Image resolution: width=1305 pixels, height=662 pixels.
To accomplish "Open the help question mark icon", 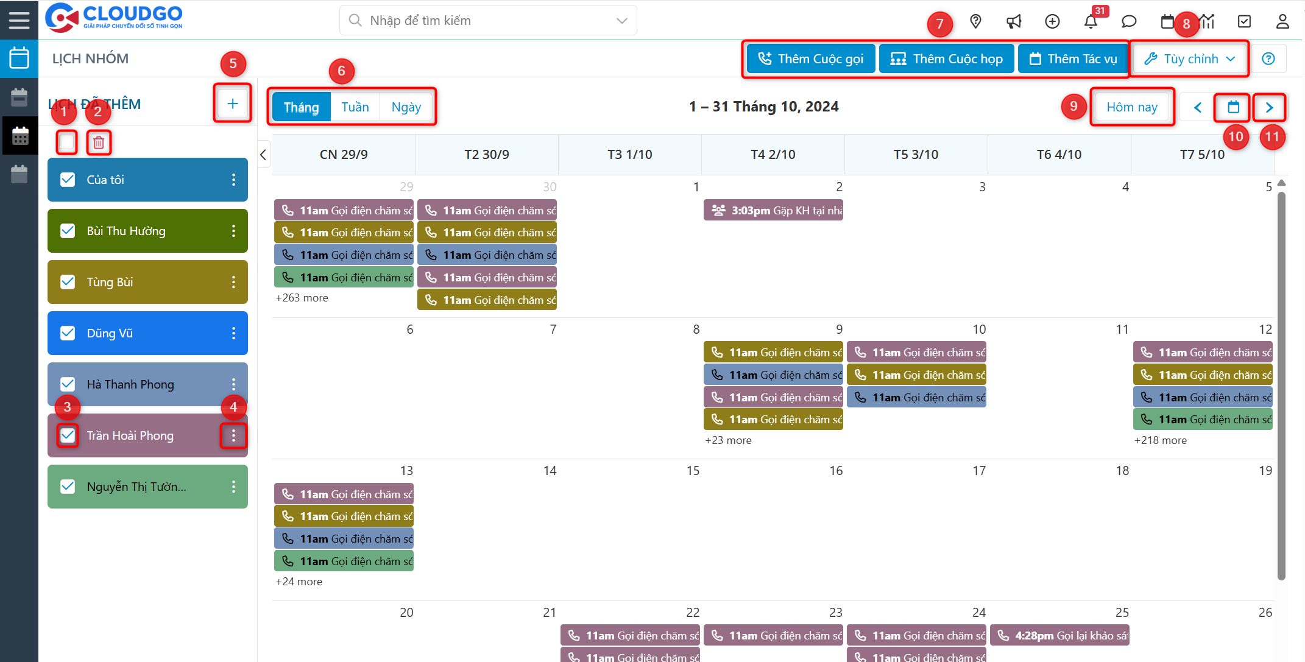I will point(1268,59).
